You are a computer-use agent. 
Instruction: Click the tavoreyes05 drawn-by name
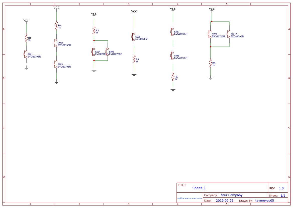point(264,200)
